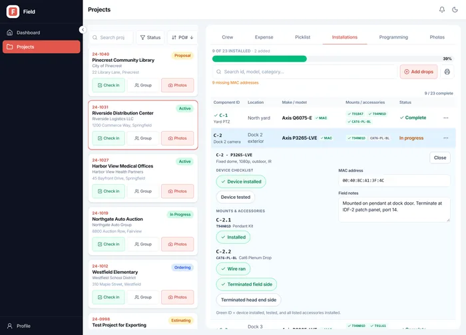Toggle the Device tested checklist item
This screenshot has height=335, width=466.
click(x=236, y=197)
